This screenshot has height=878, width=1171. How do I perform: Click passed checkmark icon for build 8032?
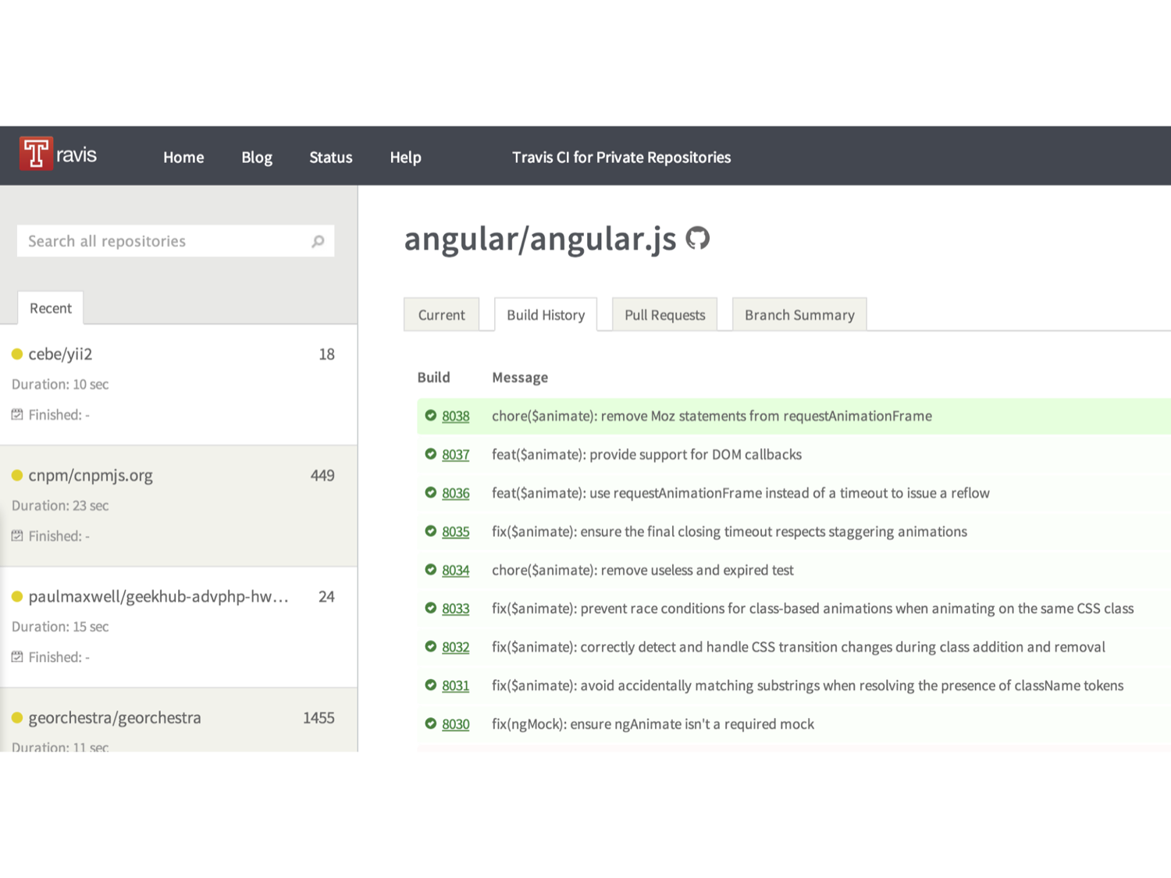430,646
